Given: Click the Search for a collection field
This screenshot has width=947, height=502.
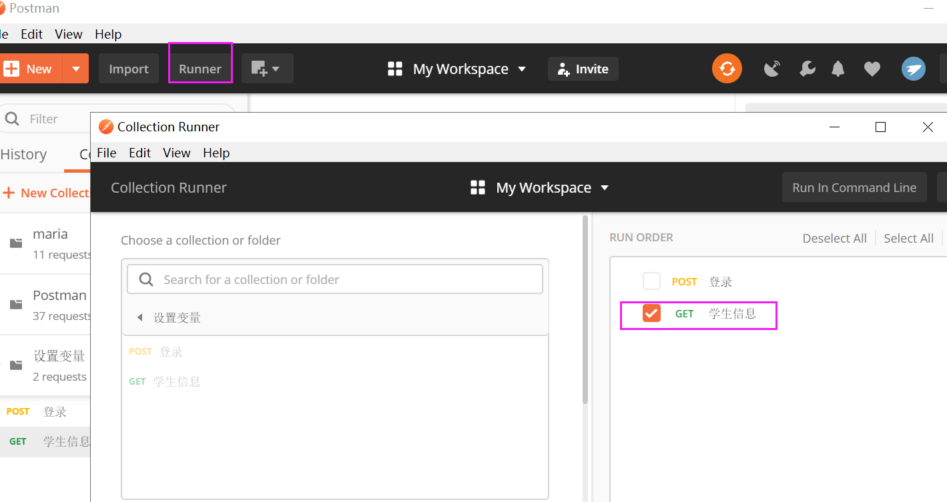Looking at the screenshot, I should pyautogui.click(x=335, y=279).
